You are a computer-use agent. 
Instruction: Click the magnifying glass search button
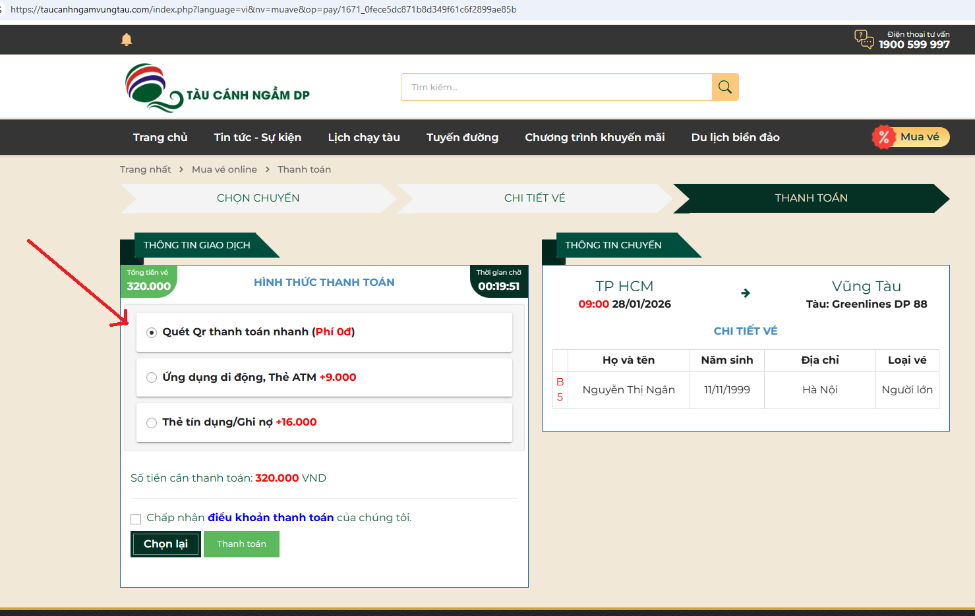click(x=724, y=87)
